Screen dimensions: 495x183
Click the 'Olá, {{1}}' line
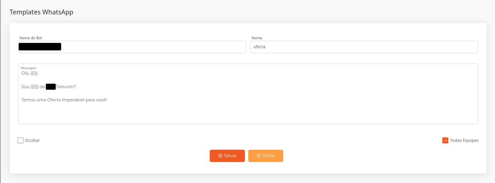click(29, 73)
